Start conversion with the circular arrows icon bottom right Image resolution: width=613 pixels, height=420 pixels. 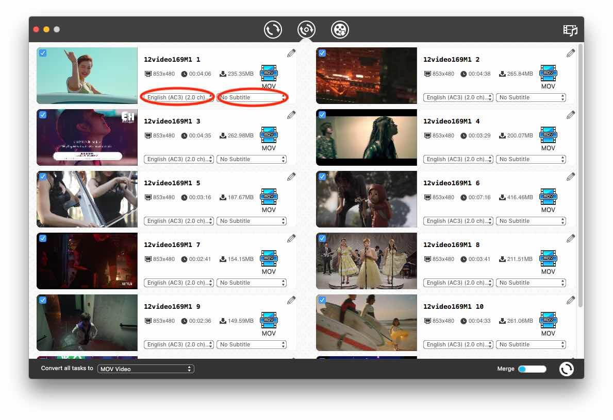coord(566,369)
